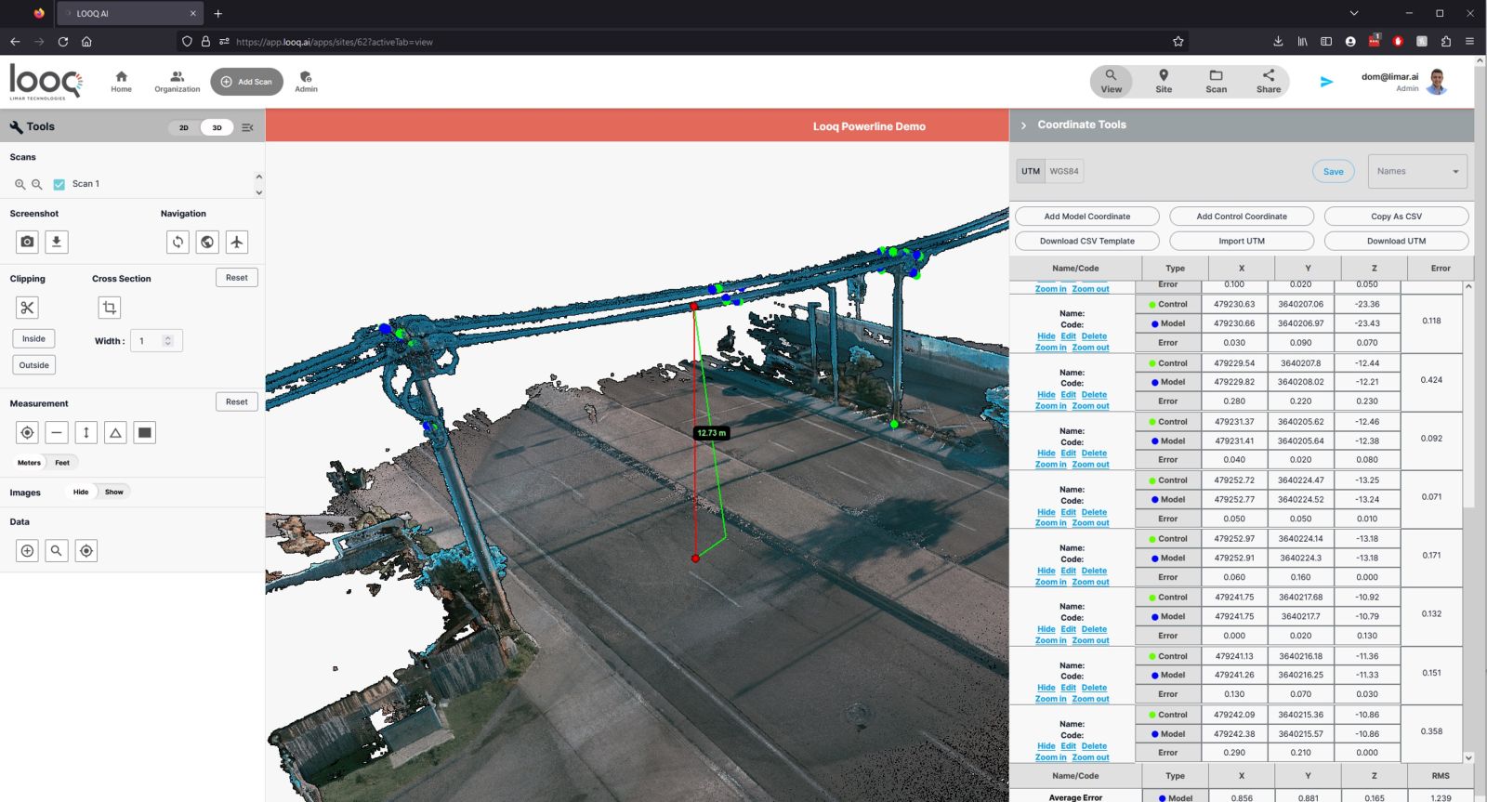Switch measurement units to Feet
This screenshot has height=802, width=1487.
(x=62, y=463)
